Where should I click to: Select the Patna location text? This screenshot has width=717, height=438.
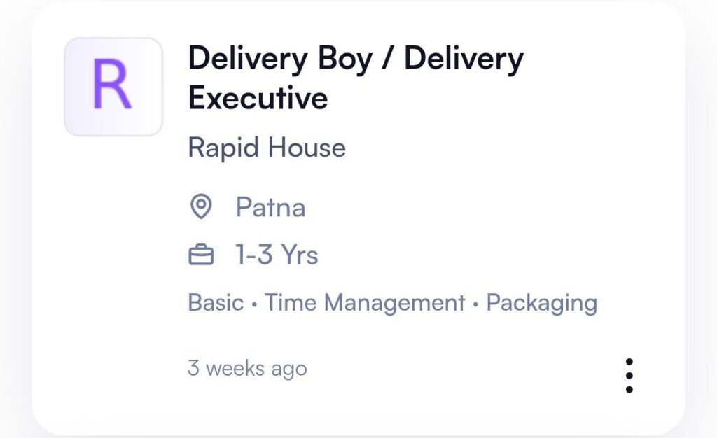tap(270, 208)
